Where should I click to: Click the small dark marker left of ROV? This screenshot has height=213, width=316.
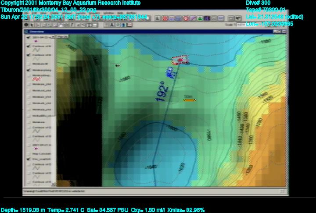[117, 65]
